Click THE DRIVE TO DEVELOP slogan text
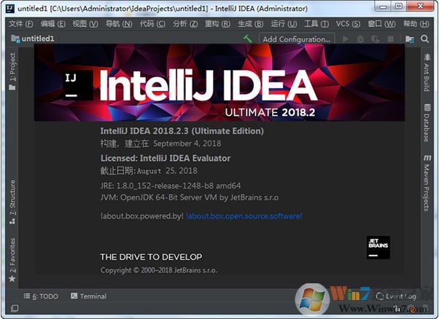 pos(151,257)
